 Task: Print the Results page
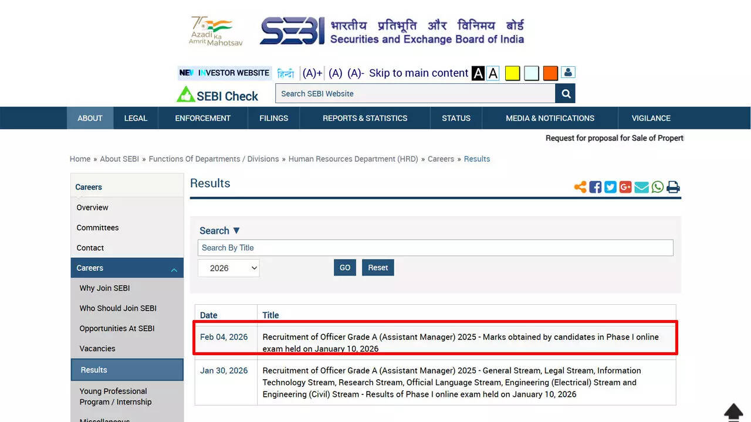[673, 187]
